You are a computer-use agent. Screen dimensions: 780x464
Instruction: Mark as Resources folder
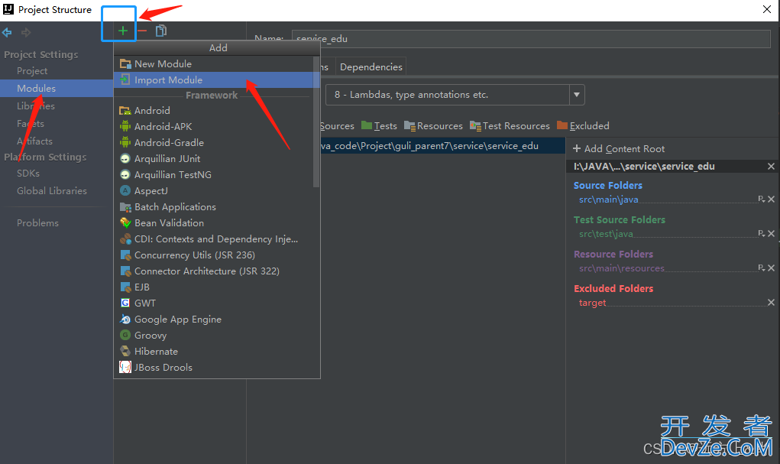(433, 126)
